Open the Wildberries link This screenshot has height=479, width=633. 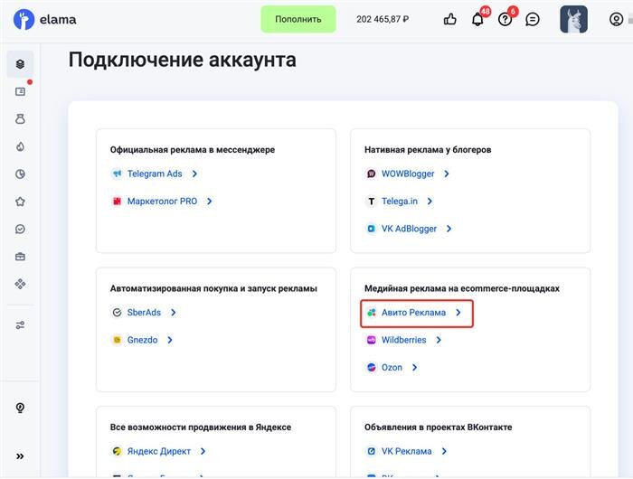pyautogui.click(x=403, y=340)
